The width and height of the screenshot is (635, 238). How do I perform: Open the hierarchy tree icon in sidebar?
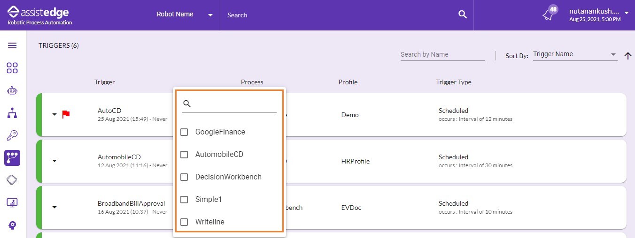coord(12,113)
